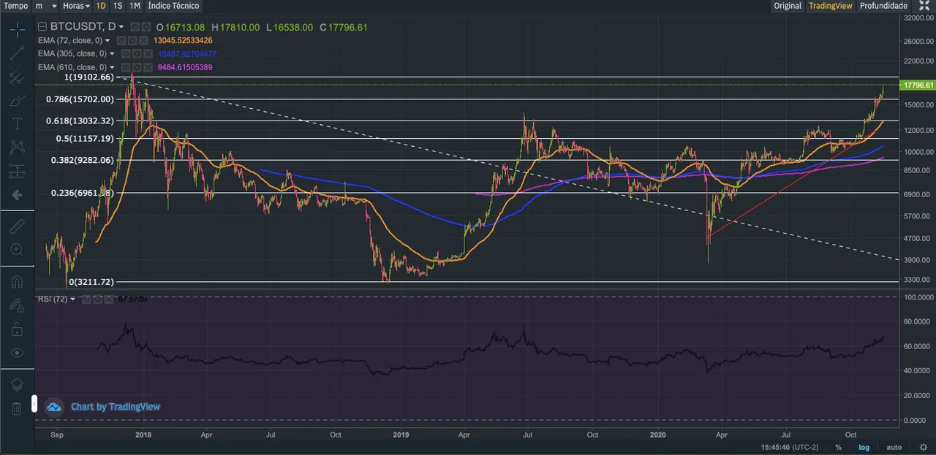Open Índice Técnico indicators menu
The width and height of the screenshot is (936, 455).
tap(173, 6)
